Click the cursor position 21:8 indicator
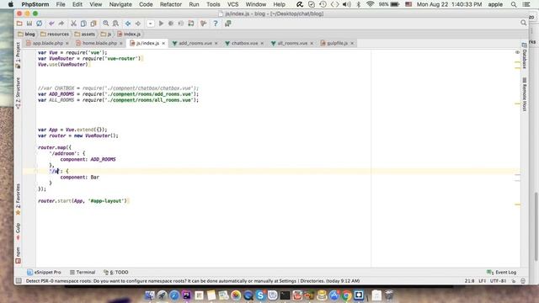Screen dimensions: 539x303 (470, 280)
